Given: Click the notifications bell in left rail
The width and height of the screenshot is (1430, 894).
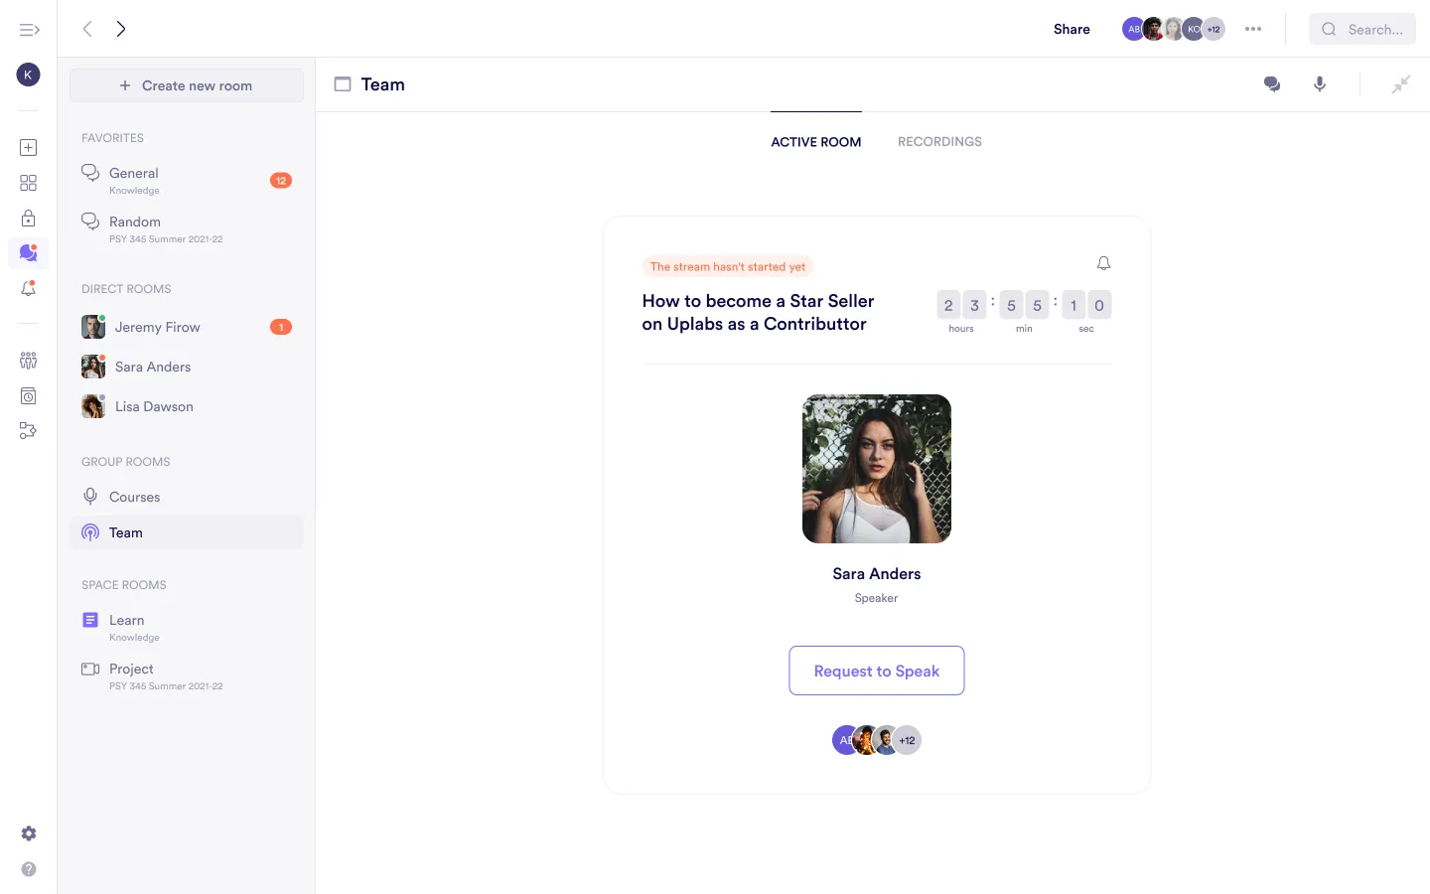Looking at the screenshot, I should click(x=29, y=289).
